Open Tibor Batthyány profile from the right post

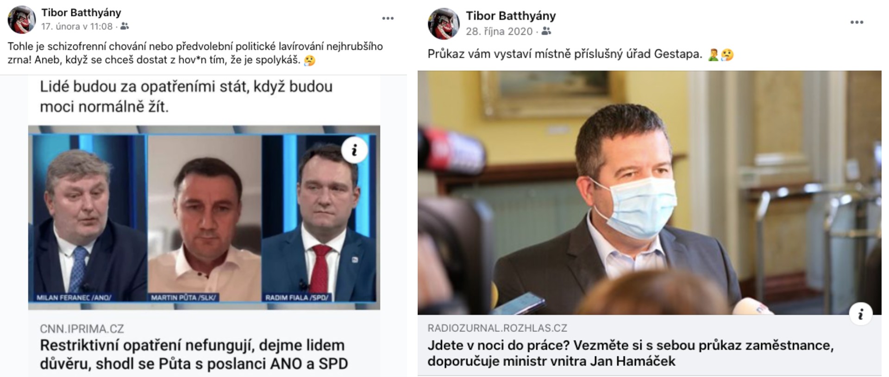(x=511, y=16)
